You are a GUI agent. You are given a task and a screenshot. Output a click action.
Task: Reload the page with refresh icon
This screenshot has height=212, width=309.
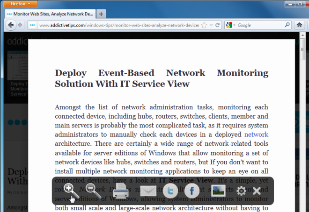[218, 25]
